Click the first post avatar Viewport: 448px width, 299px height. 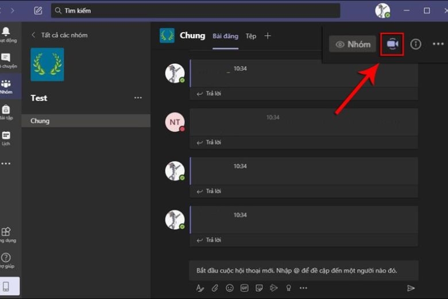175,73
